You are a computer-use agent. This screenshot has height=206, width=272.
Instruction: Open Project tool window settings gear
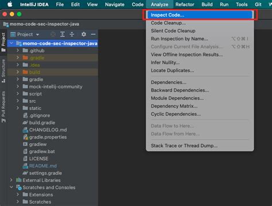84,34
